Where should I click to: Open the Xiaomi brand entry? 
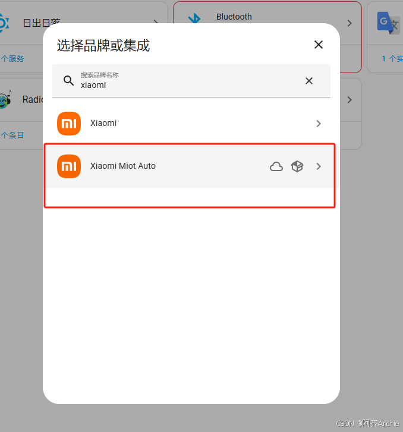point(191,124)
